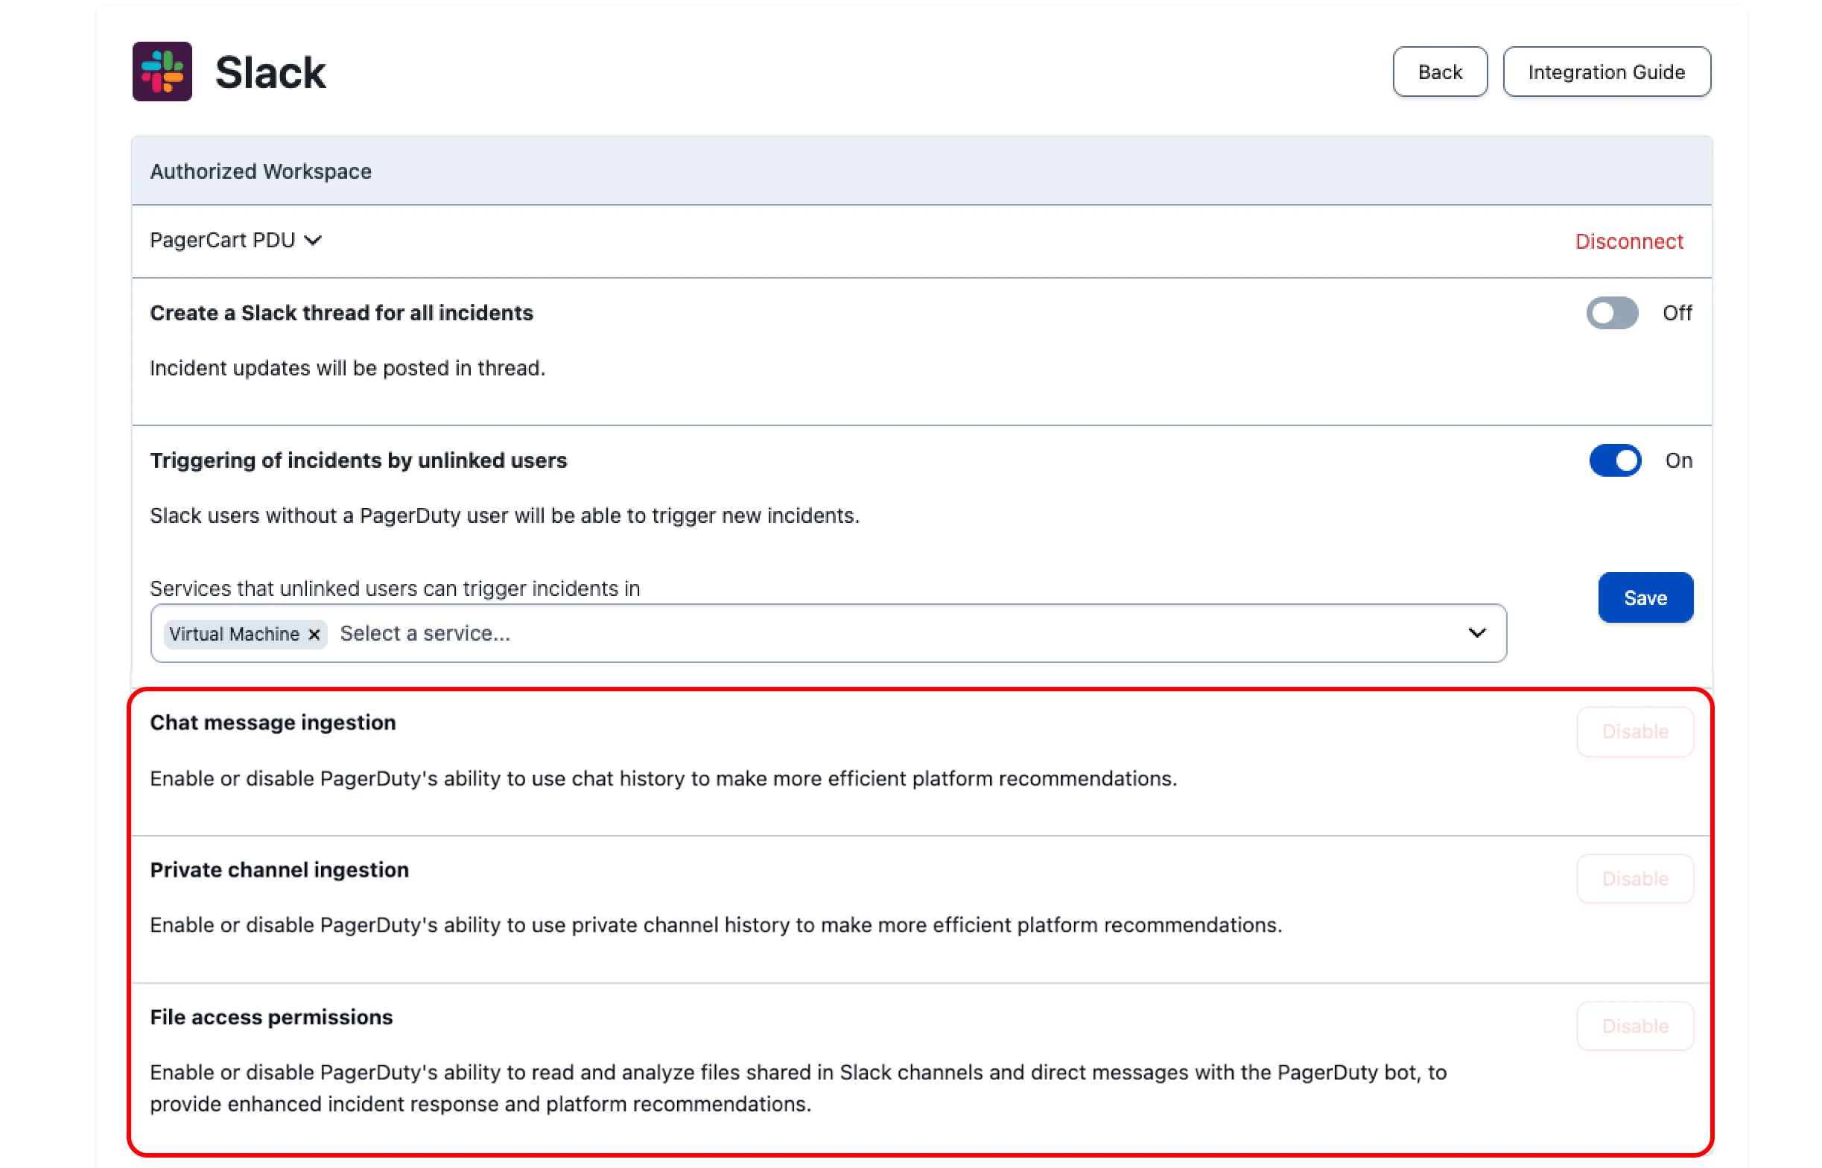Screen dimensions: 1822x1168
Task: Remove the Virtual Machine service tag
Action: pyautogui.click(x=314, y=634)
